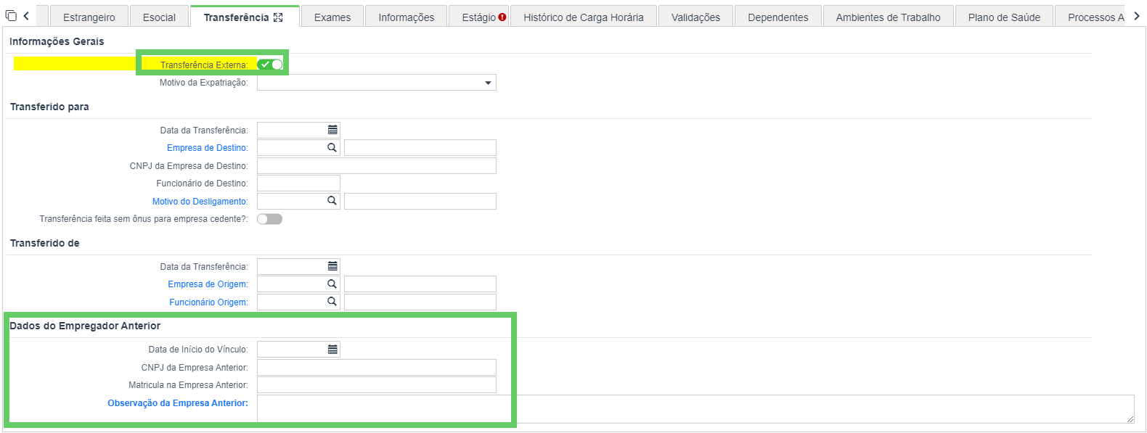This screenshot has height=433, width=1147.
Task: Expand Motivo da Expatriação dropdown
Action: pos(488,83)
